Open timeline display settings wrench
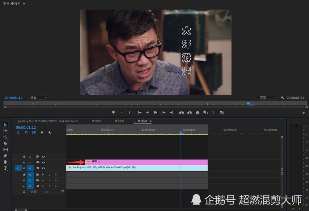The height and width of the screenshot is (211, 309). tap(50, 133)
